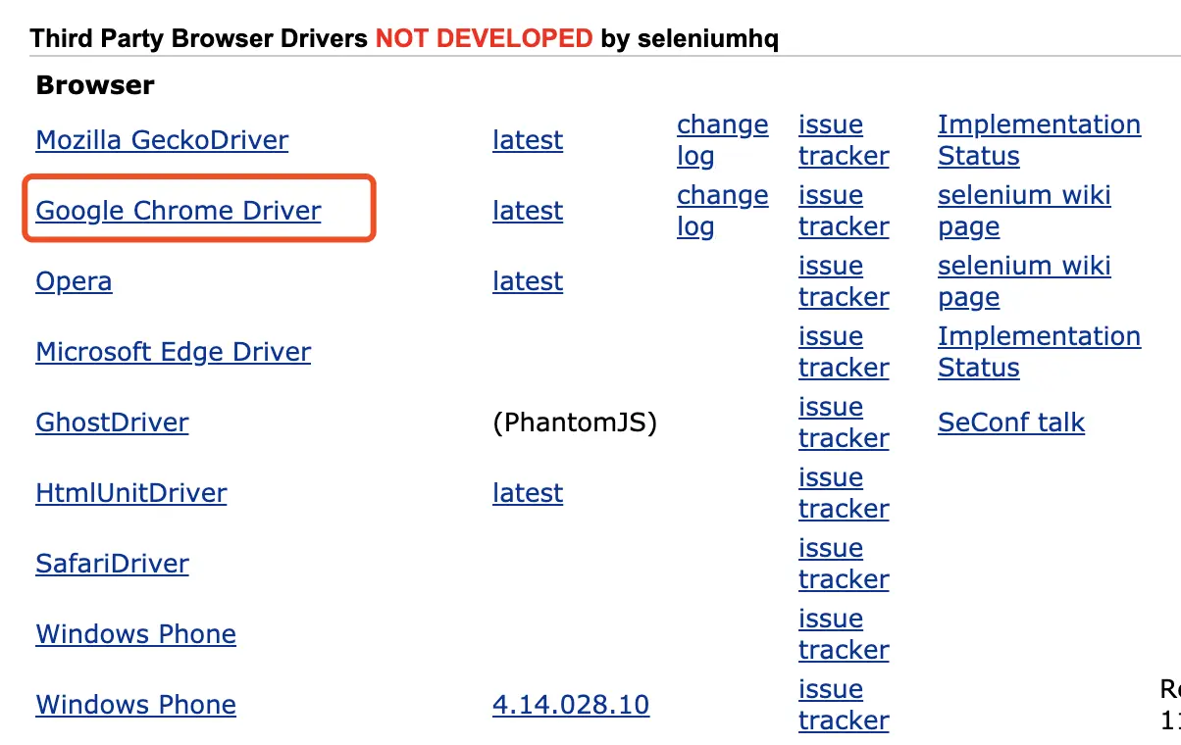The height and width of the screenshot is (745, 1181).
Task: Open the first Windows Phone link
Action: coord(136,634)
